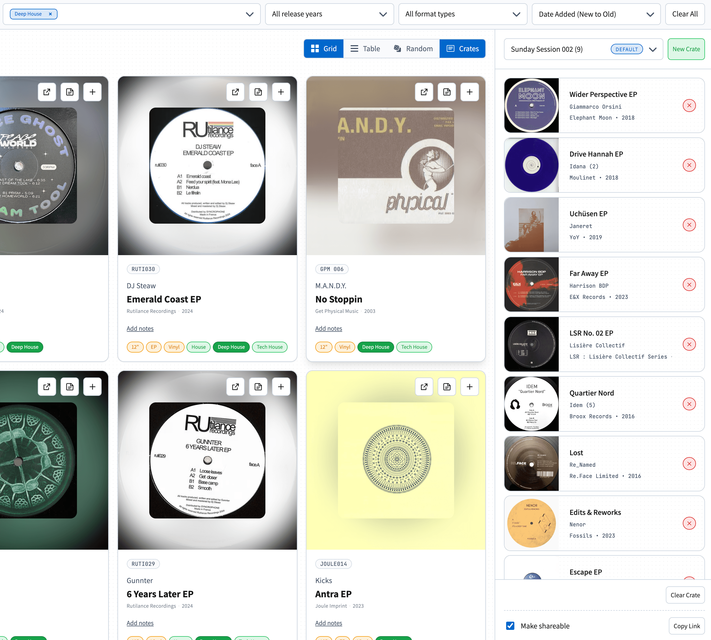Click notes icon on 6 Years Later EP
Screen dimensions: 711x640
[x=258, y=387]
